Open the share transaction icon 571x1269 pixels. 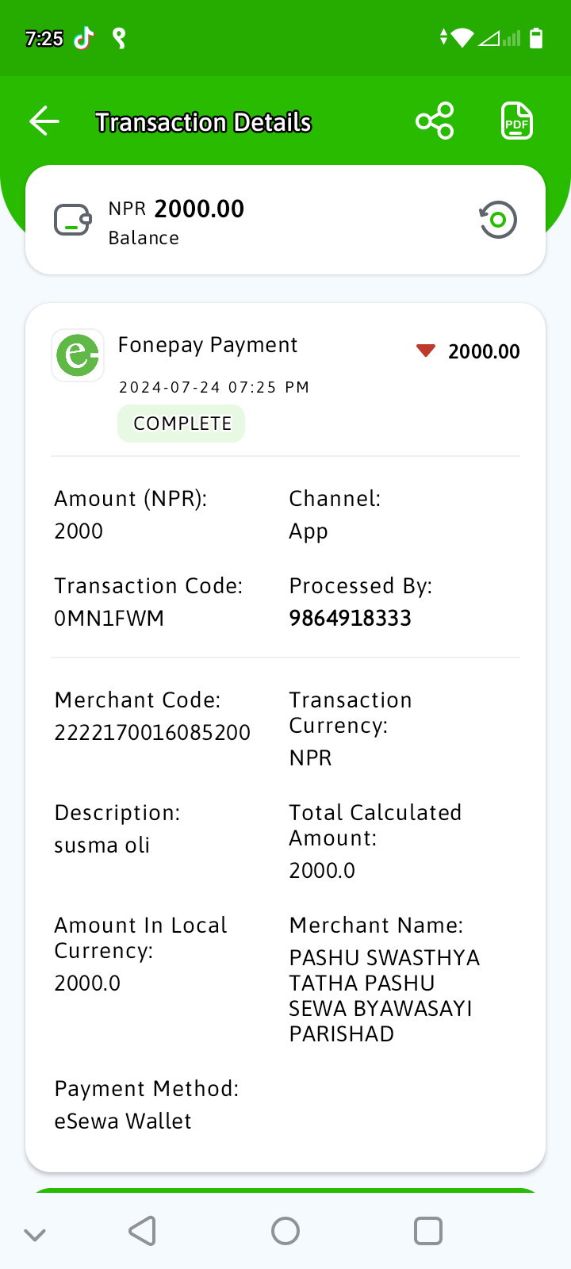435,121
